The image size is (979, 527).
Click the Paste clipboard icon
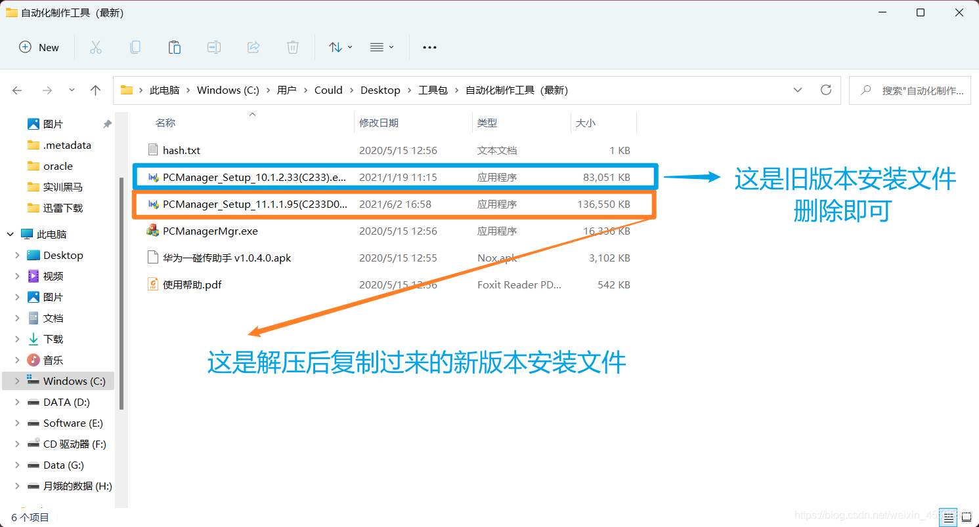point(175,47)
